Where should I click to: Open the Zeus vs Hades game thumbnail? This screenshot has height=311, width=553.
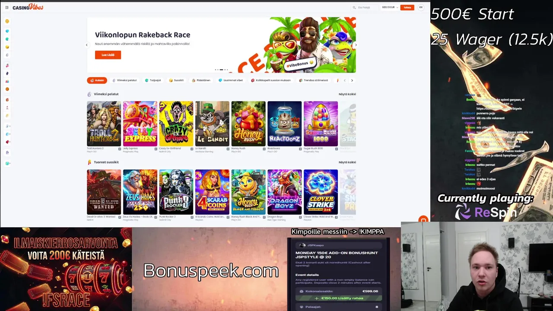(140, 192)
